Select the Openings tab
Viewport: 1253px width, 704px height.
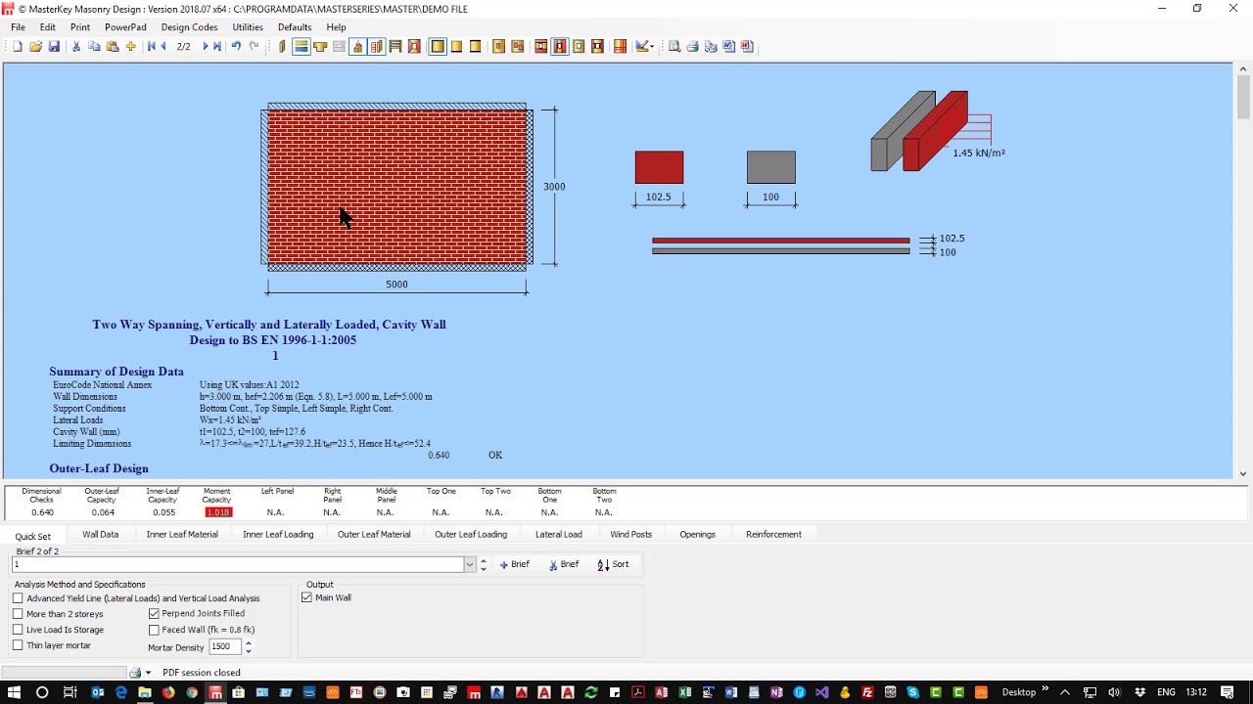click(697, 534)
